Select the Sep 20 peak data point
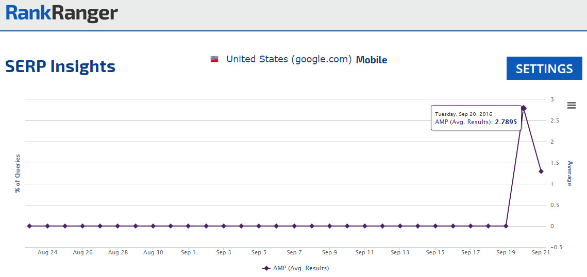 pyautogui.click(x=524, y=108)
